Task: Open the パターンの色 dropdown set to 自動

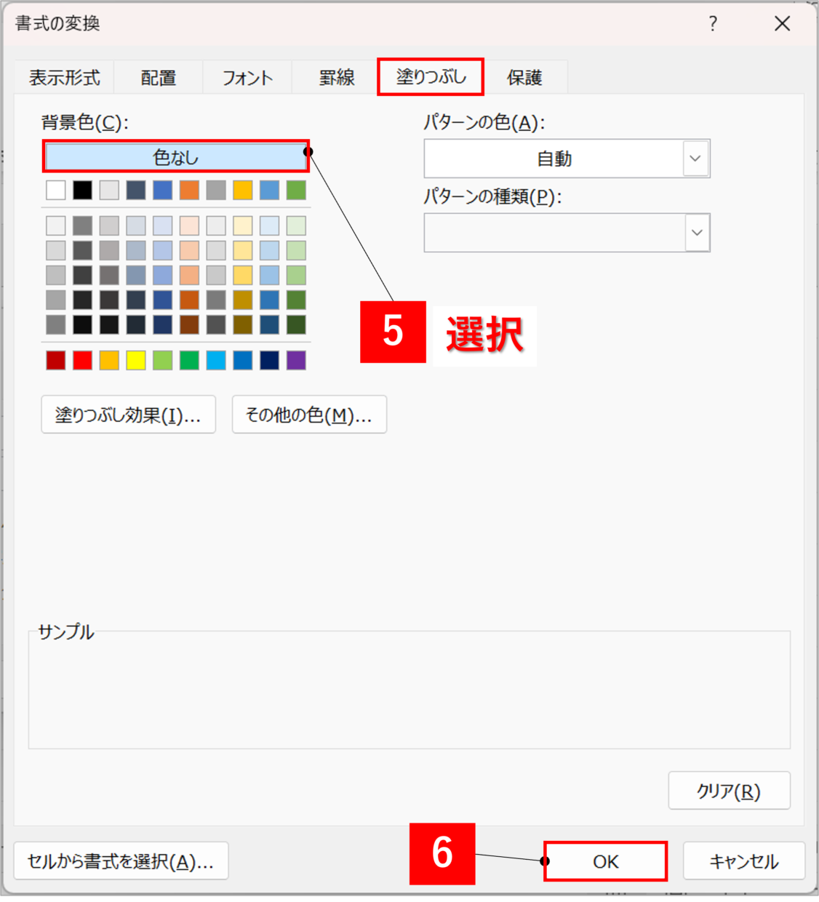Action: [x=567, y=159]
